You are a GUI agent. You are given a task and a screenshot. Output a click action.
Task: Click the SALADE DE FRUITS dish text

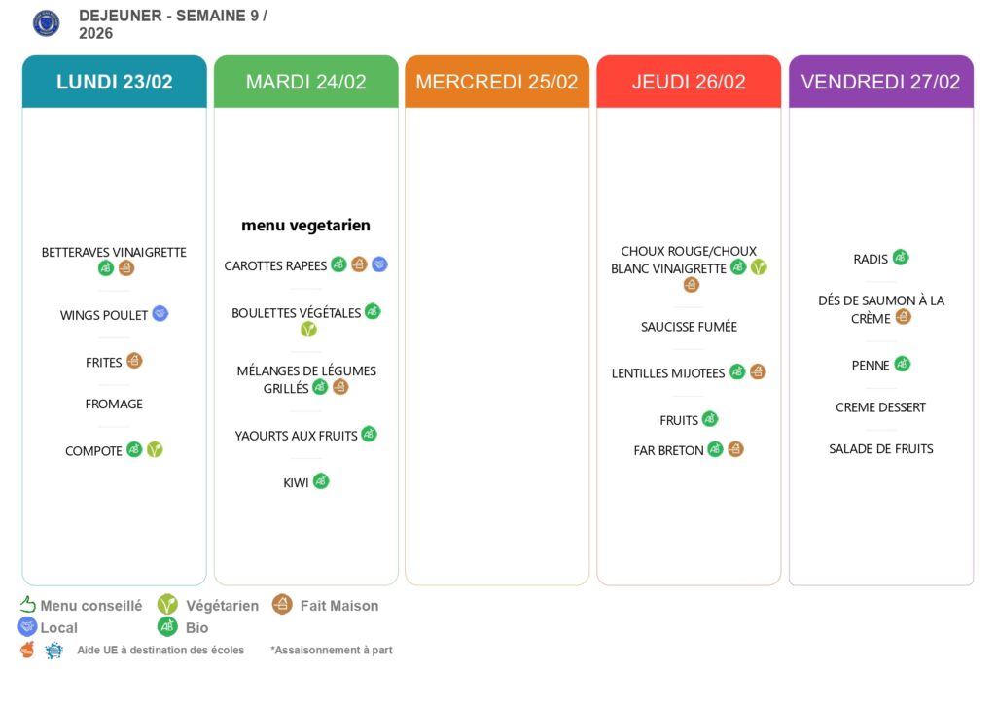[881, 448]
